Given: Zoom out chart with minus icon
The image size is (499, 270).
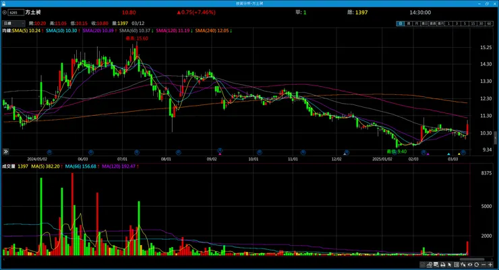Looking at the screenshot, I should point(483,265).
